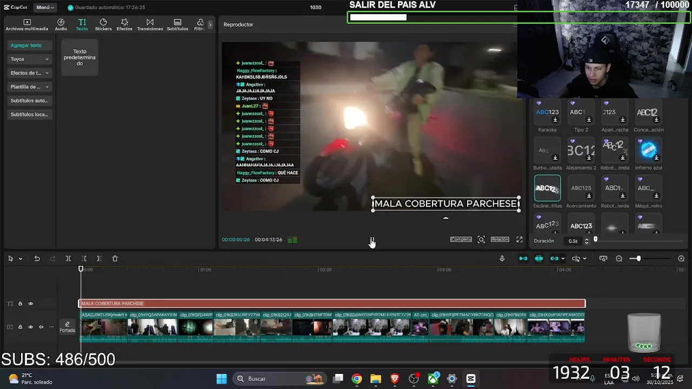Image resolution: width=692 pixels, height=389 pixels.
Task: Click the duration 0.5s input field
Action: click(574, 241)
